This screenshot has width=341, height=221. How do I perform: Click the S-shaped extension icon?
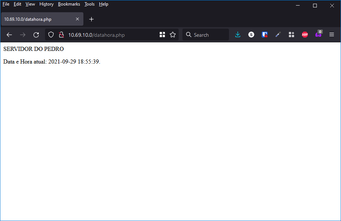click(251, 35)
